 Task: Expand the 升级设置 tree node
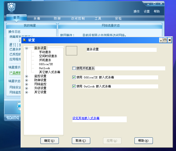pos(26,88)
